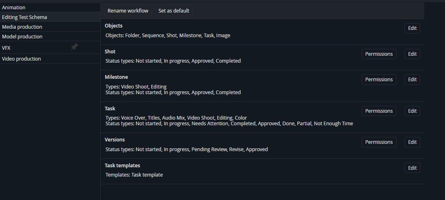Edit the Task templates section
The height and width of the screenshot is (200, 445).
(x=412, y=168)
